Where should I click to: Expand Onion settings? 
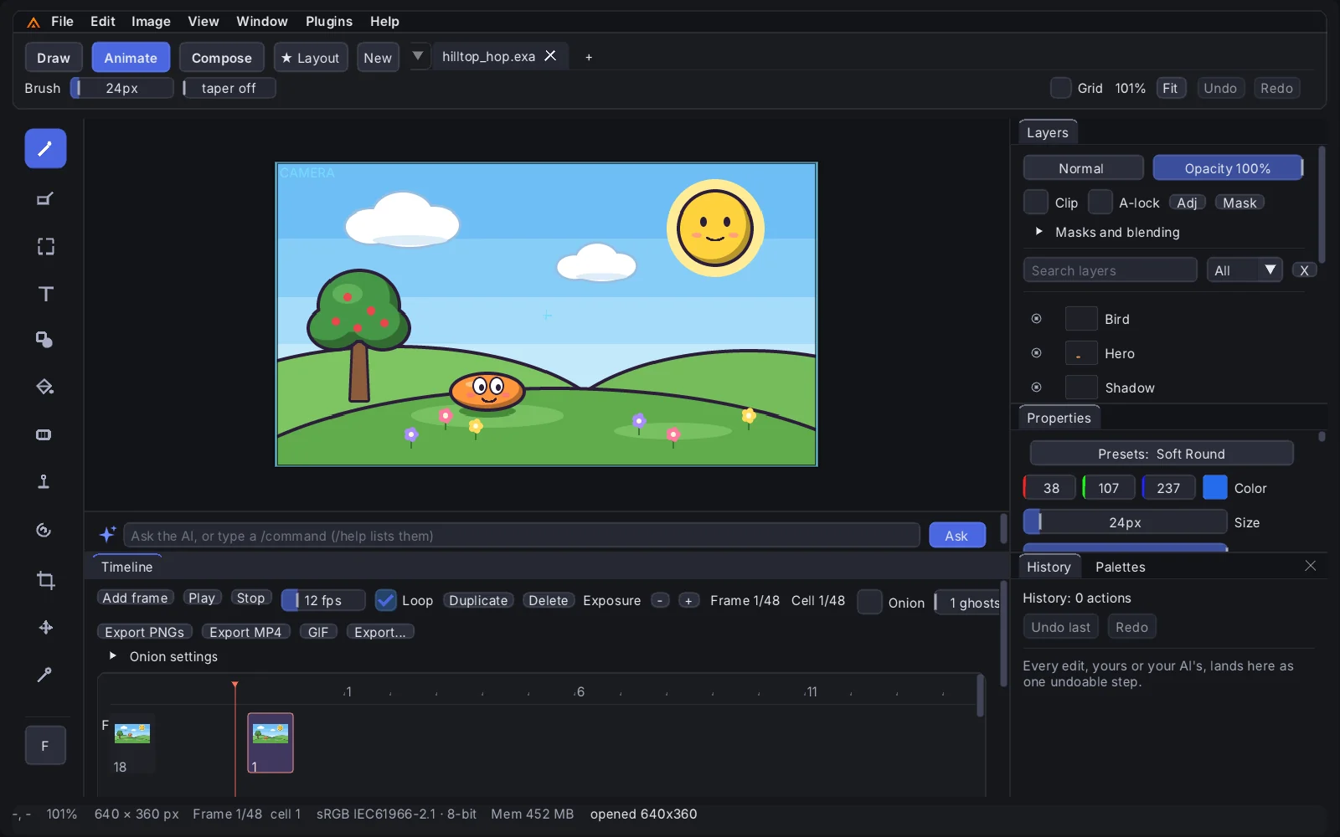pyautogui.click(x=164, y=656)
